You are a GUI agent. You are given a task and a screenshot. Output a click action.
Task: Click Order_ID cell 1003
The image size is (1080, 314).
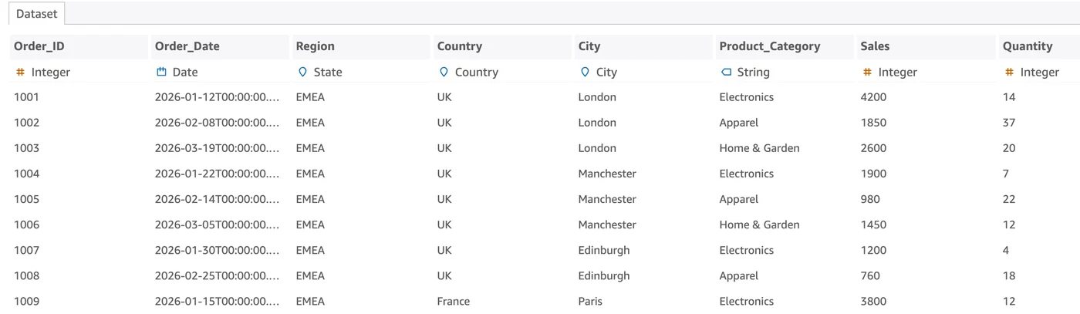pos(26,148)
